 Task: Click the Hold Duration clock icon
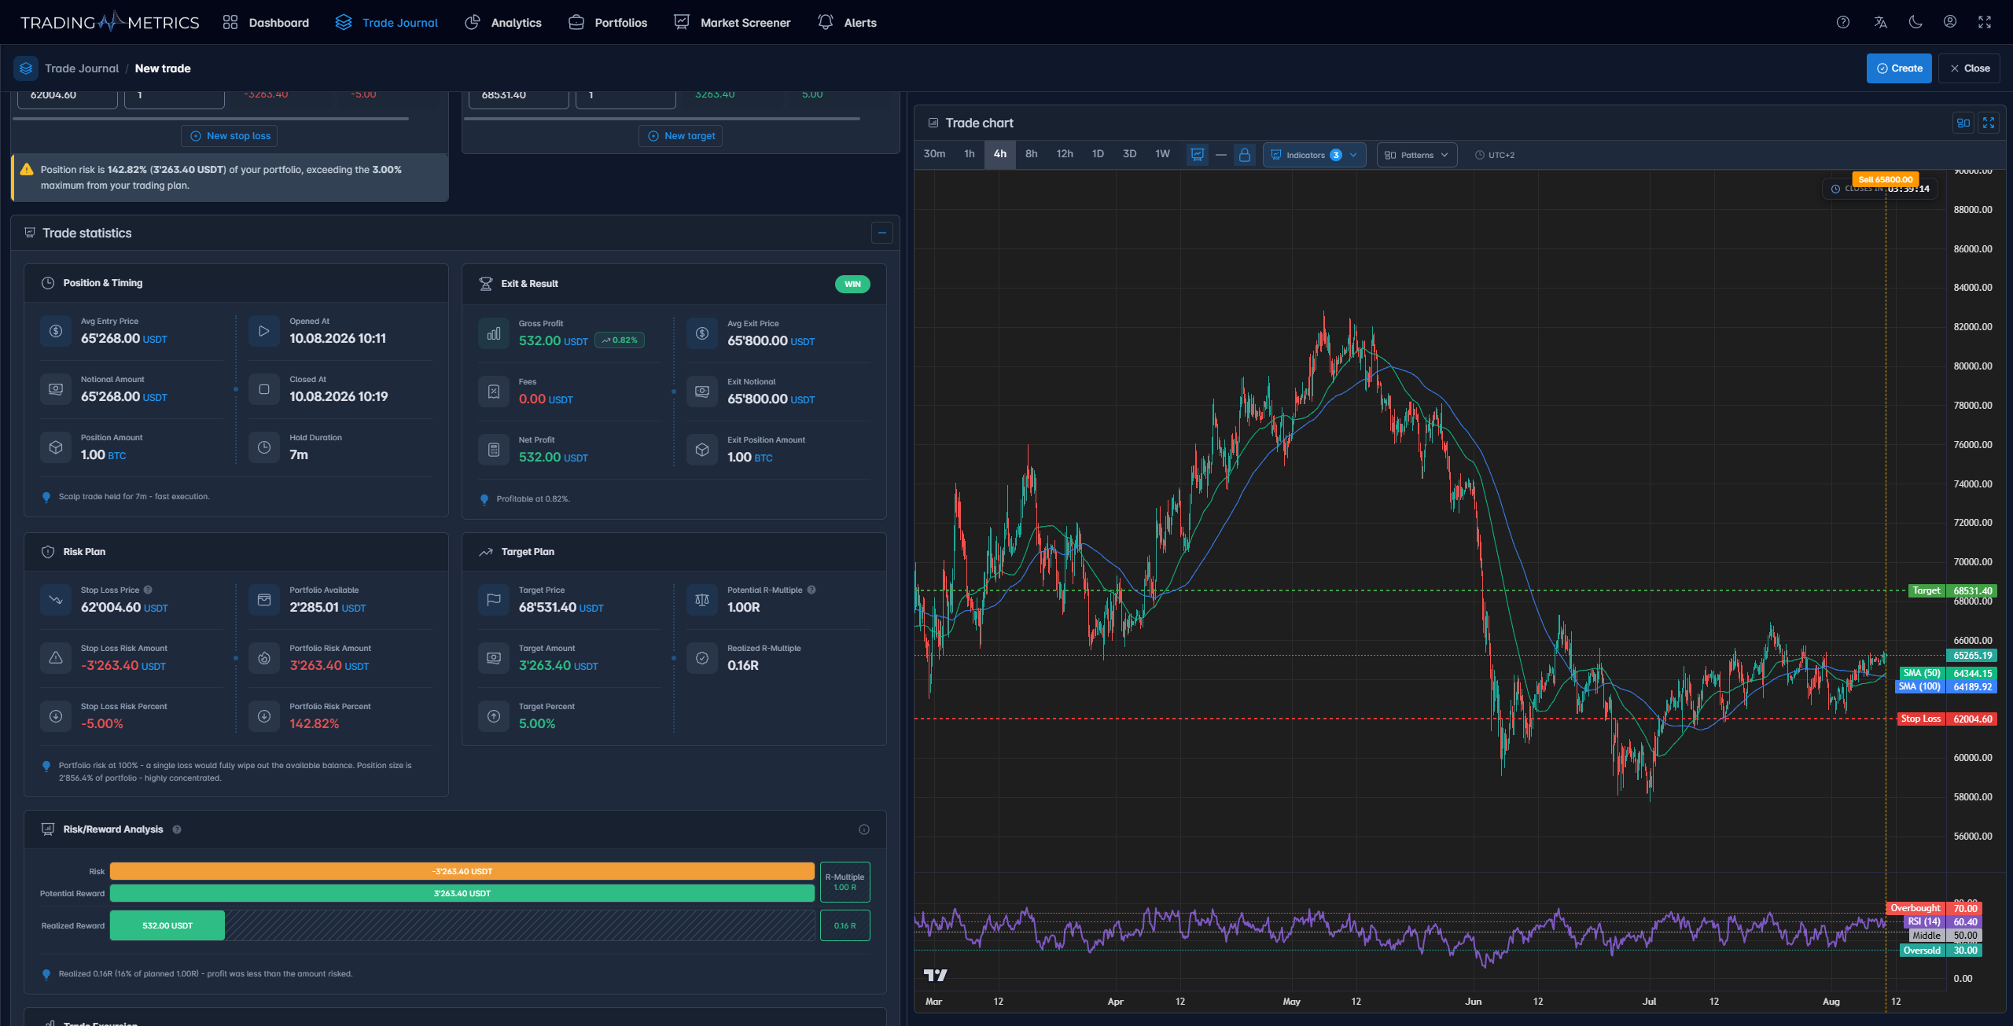tap(264, 447)
